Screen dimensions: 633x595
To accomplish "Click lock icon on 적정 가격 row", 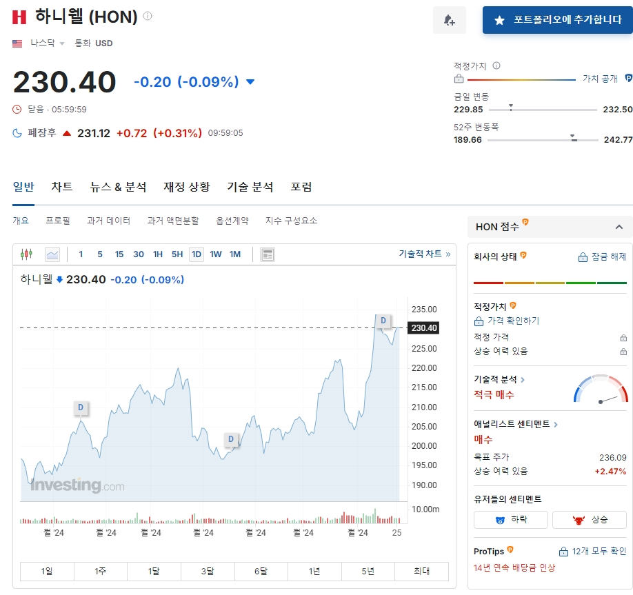I will [x=623, y=337].
